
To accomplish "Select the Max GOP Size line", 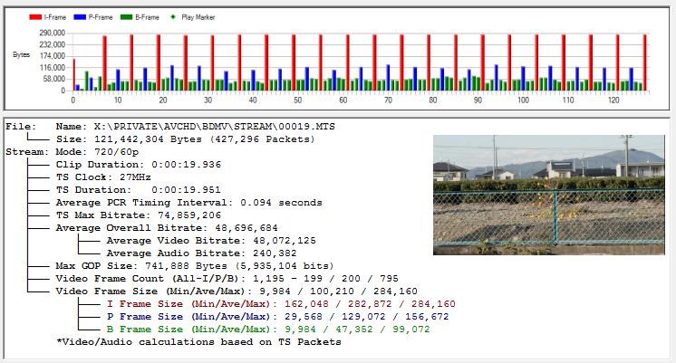I will click(x=195, y=266).
